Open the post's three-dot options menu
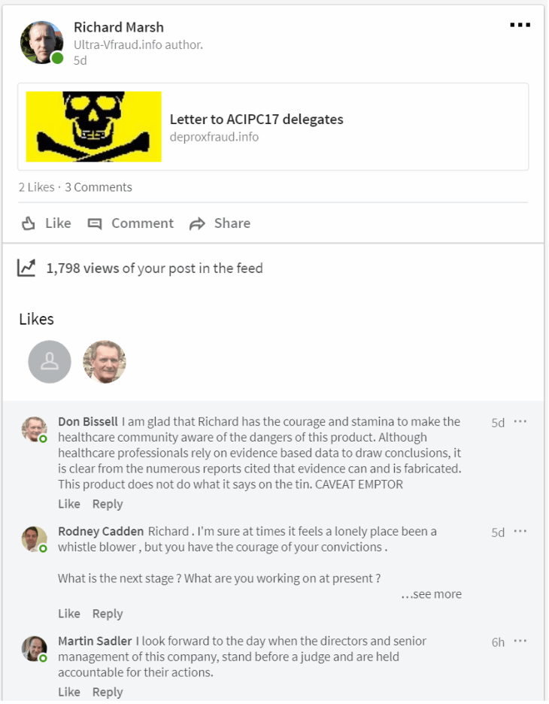Viewport: 549px width, 704px height. (x=520, y=25)
